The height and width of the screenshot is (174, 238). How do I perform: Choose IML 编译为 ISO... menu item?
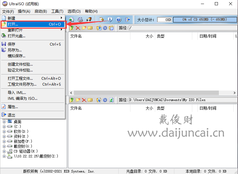33,99
